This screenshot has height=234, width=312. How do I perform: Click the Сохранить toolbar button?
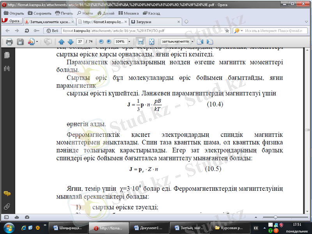click(x=40, y=13)
